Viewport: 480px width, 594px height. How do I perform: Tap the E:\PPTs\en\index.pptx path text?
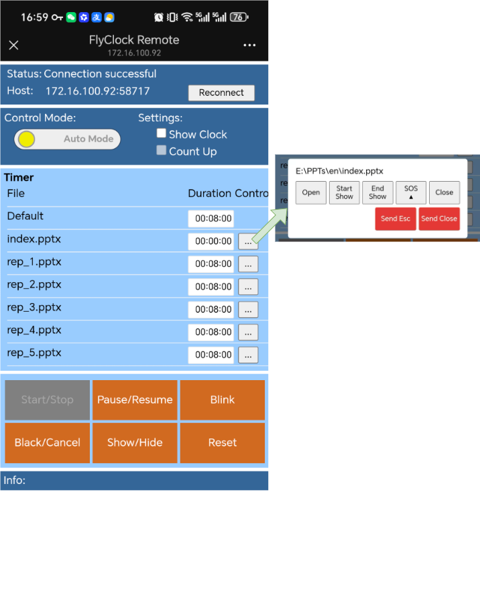click(x=339, y=171)
